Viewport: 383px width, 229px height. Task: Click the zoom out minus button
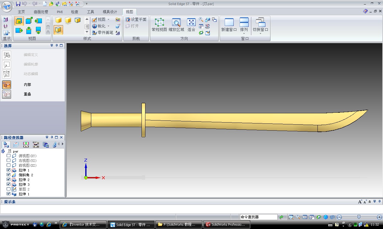339,217
